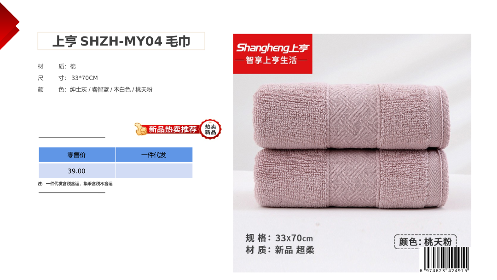
Task: Click the Shangheng上亨 red logo
Action: click(272, 53)
